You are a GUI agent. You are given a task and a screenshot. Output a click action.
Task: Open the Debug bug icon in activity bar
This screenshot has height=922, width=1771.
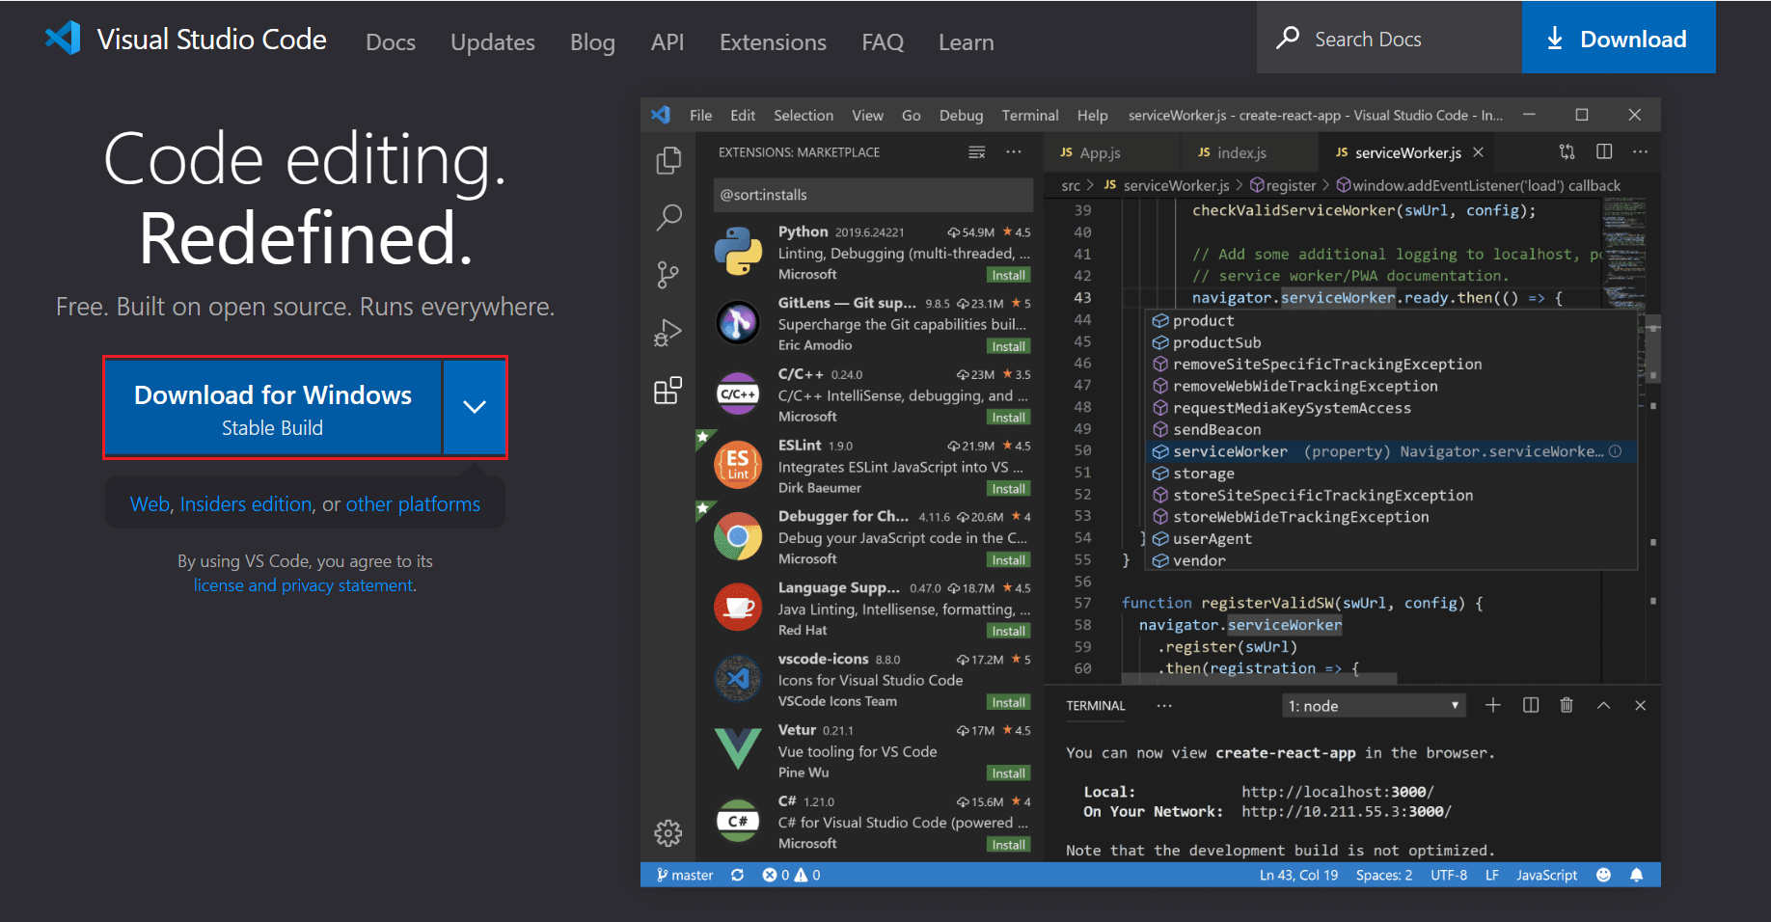click(x=668, y=333)
